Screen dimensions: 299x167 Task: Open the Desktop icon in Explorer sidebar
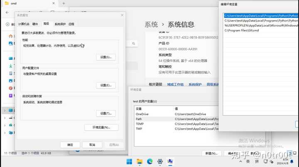11,59
